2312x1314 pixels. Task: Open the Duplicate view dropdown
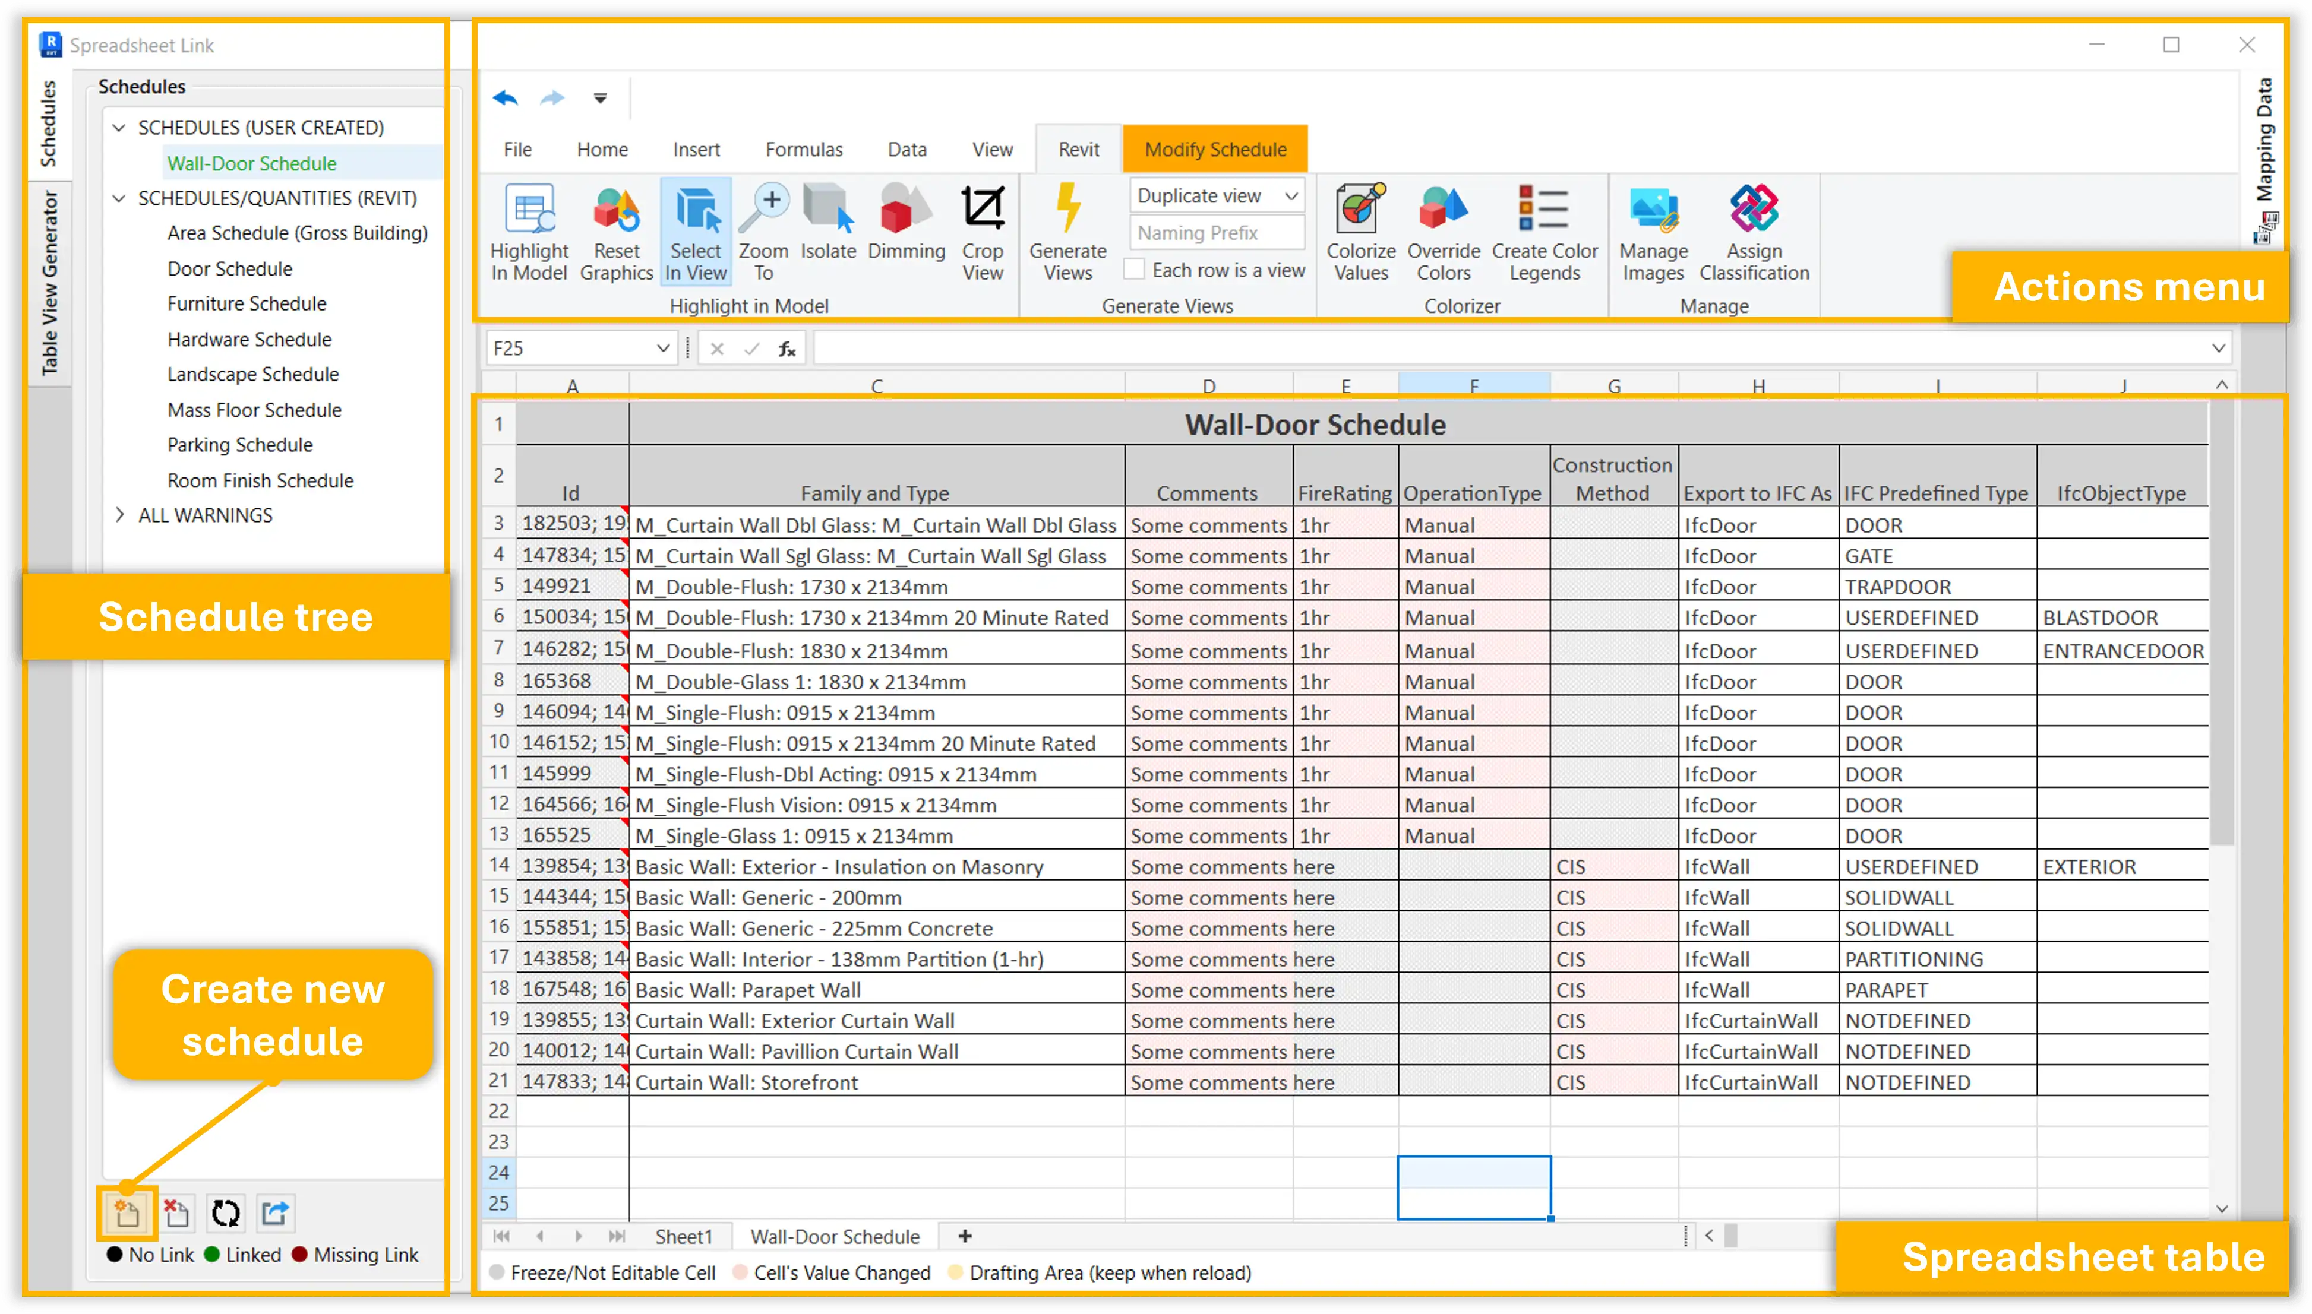coord(1291,196)
